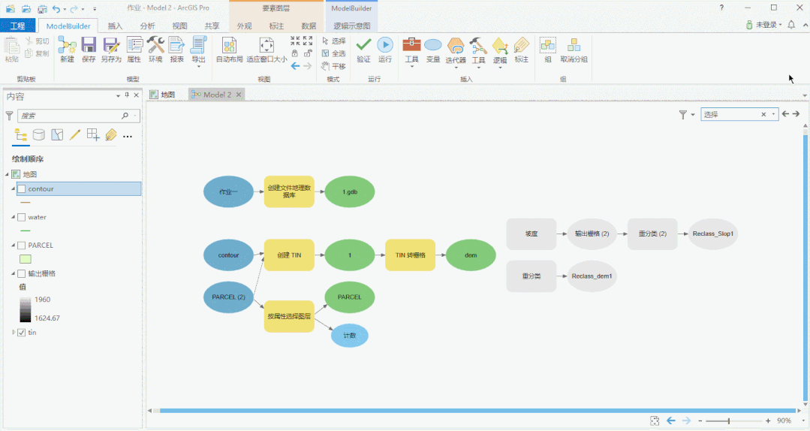Click the zoom slider at 90%
810x431 pixels.
tap(729, 421)
